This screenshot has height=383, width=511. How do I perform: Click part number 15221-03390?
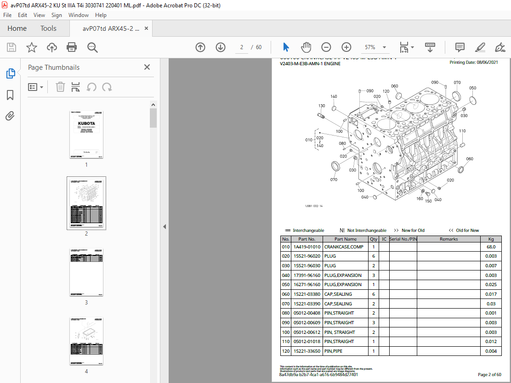tap(307, 304)
